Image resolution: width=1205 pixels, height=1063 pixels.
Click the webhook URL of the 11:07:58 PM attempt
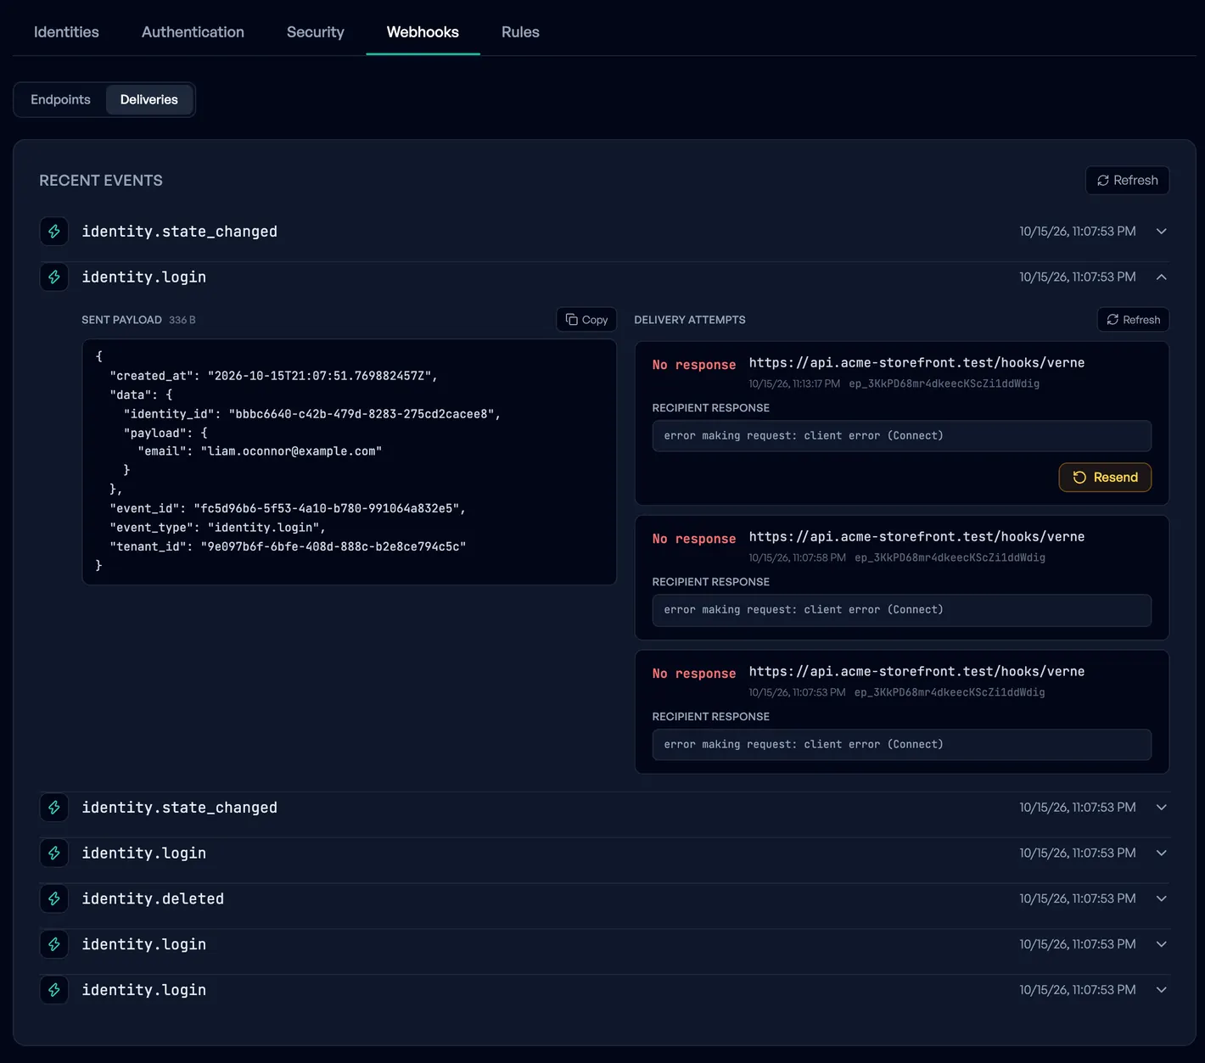click(x=916, y=537)
